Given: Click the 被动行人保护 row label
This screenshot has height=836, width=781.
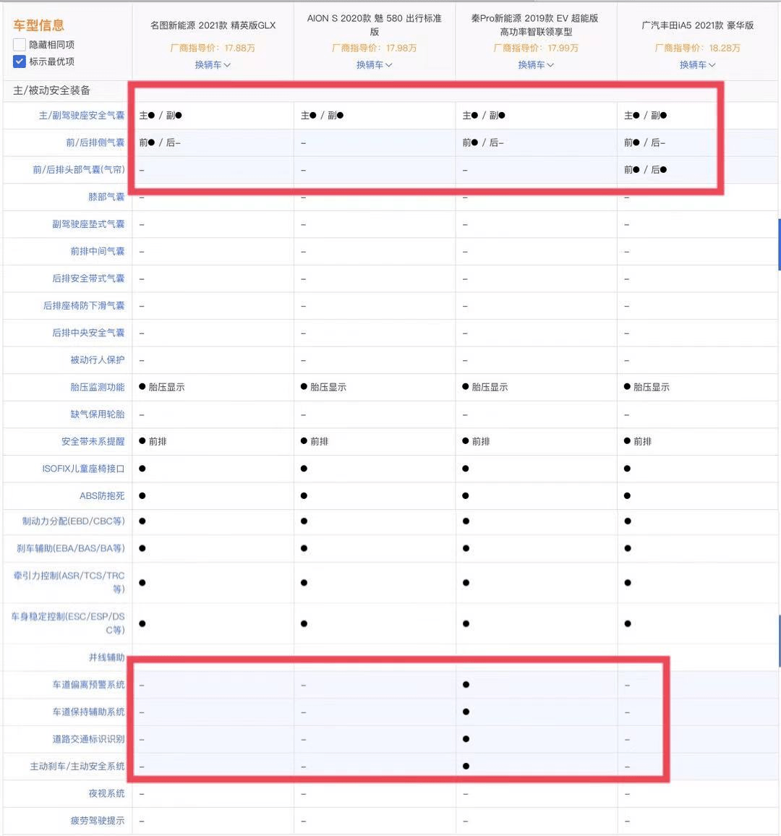Looking at the screenshot, I should point(98,360).
